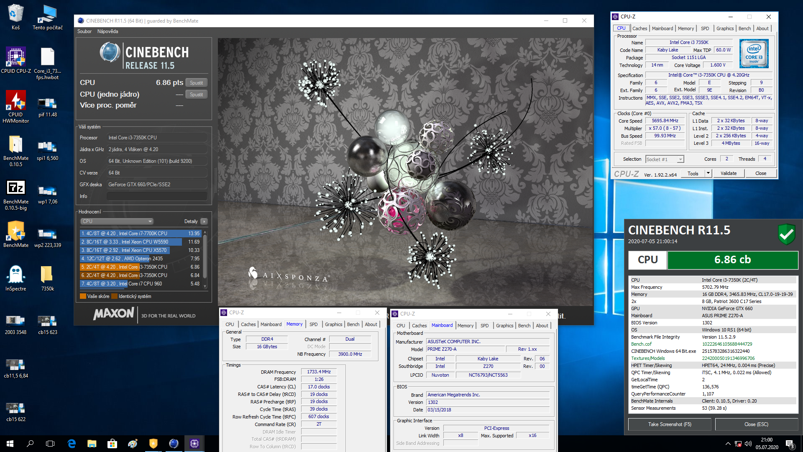Click Validate in CPU-Z
803x452 pixels.
(x=729, y=173)
